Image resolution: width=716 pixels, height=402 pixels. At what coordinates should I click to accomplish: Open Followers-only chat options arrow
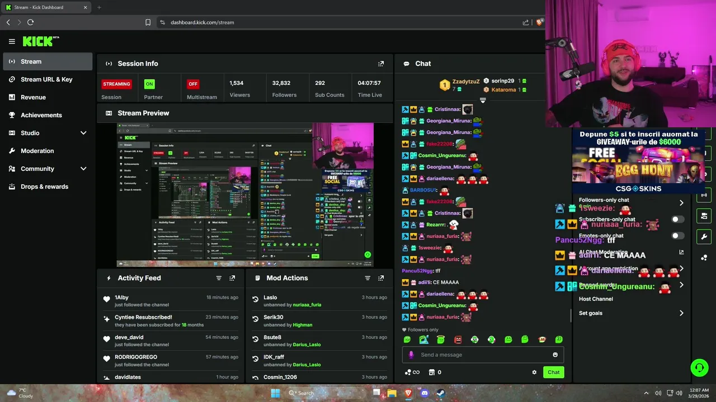(681, 203)
